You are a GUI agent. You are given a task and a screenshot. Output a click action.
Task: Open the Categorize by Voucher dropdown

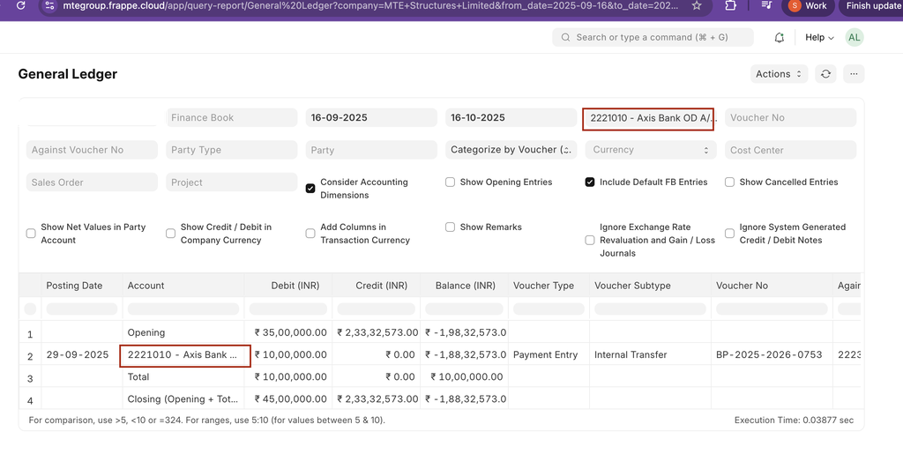511,150
